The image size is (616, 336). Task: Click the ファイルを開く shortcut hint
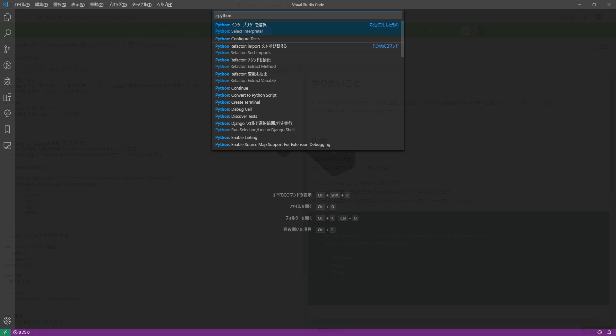312,207
